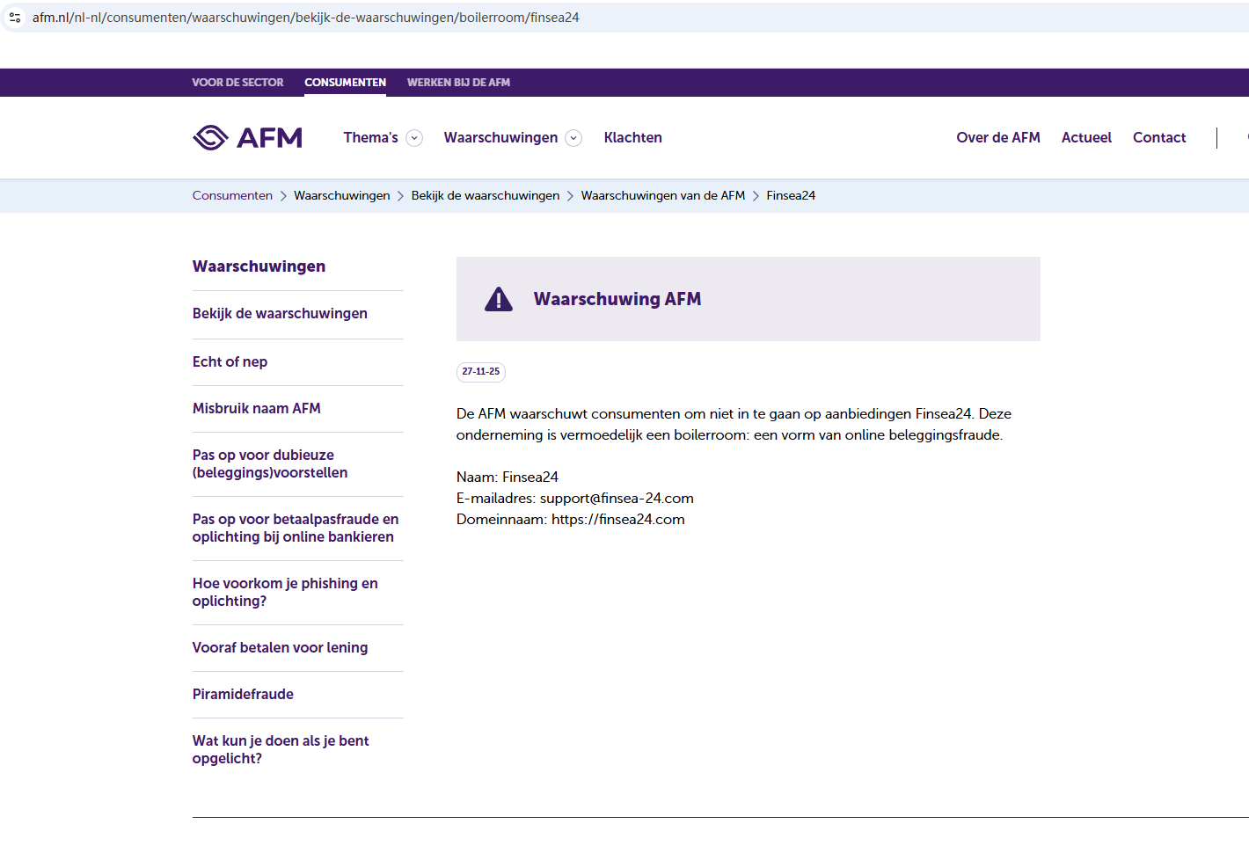This screenshot has width=1249, height=853.
Task: Go to Waarschuwingen breadcrumb
Action: pyautogui.click(x=341, y=195)
